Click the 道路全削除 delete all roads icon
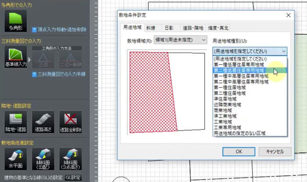Screen dimensions: 307x182 point(70,121)
